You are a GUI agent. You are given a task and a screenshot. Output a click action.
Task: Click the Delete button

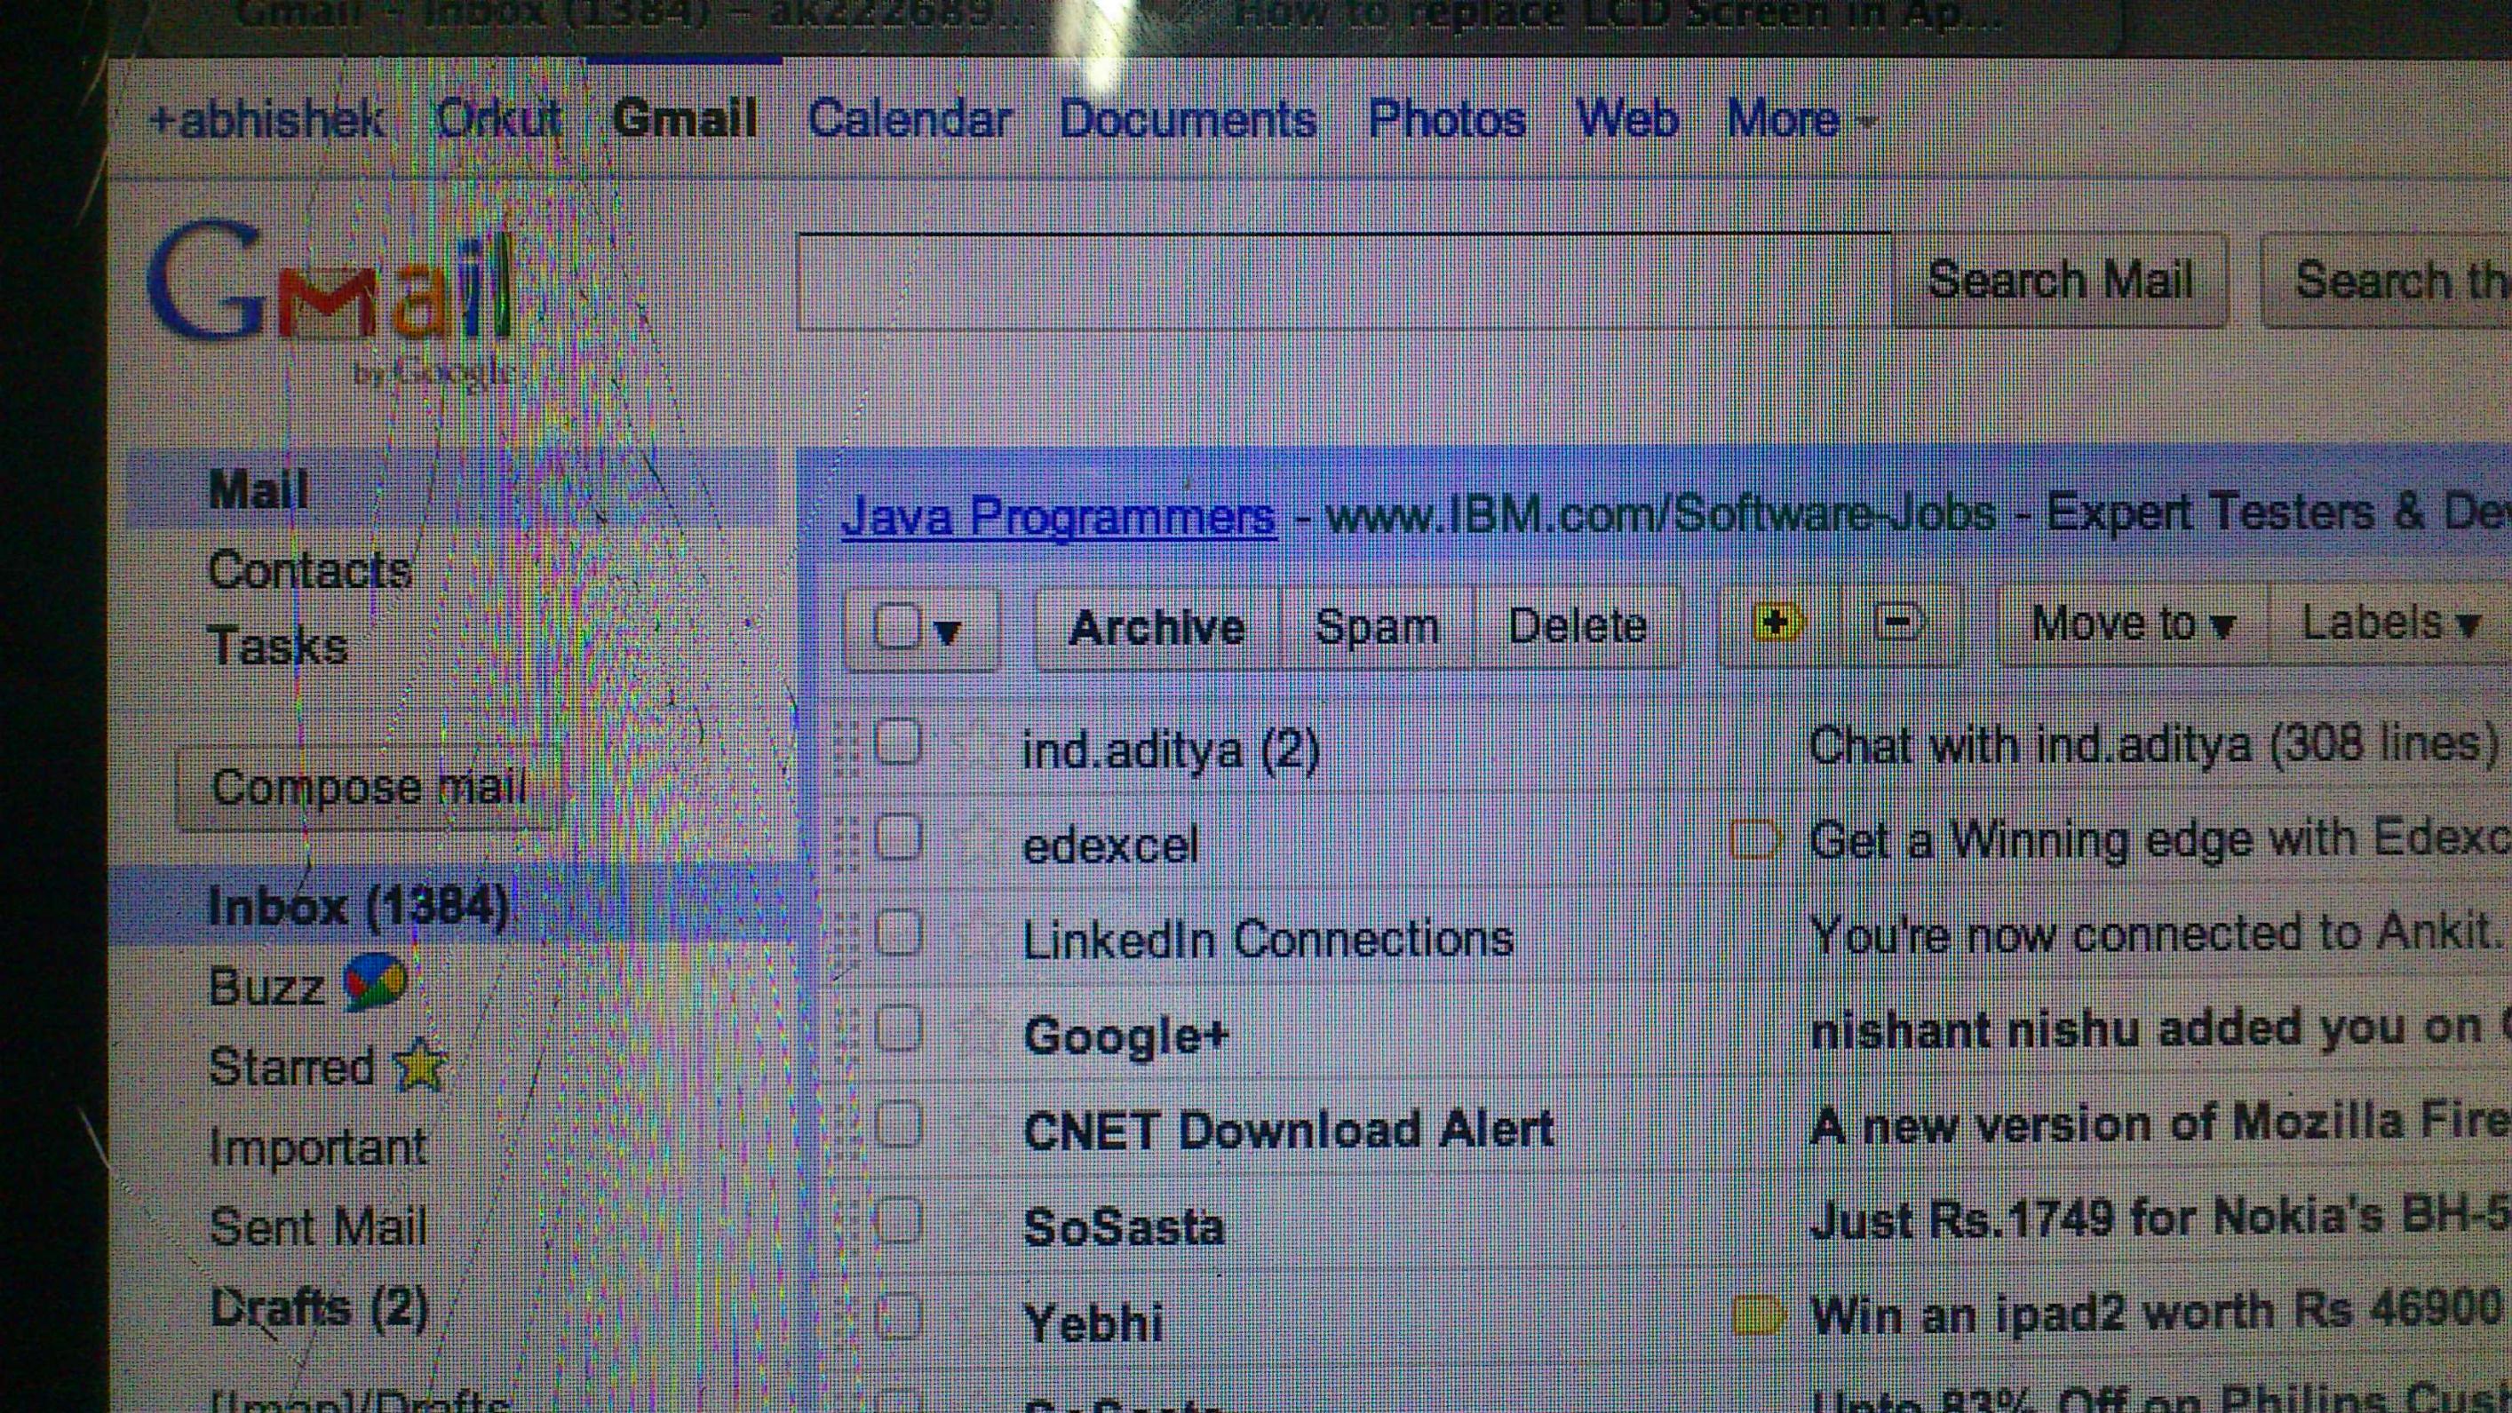pyautogui.click(x=1578, y=626)
